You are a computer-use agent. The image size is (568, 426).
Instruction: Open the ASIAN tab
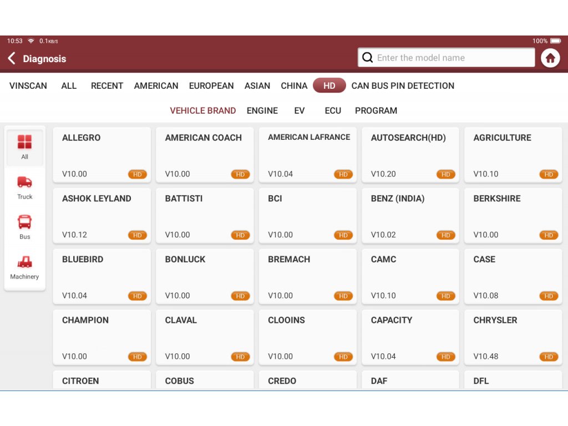click(257, 86)
